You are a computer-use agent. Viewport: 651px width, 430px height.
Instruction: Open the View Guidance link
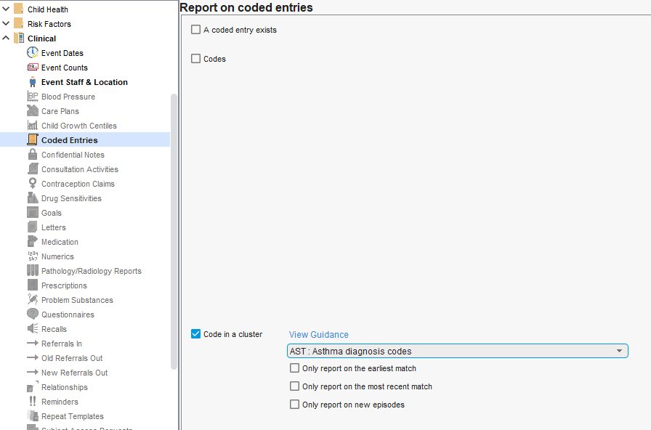319,335
